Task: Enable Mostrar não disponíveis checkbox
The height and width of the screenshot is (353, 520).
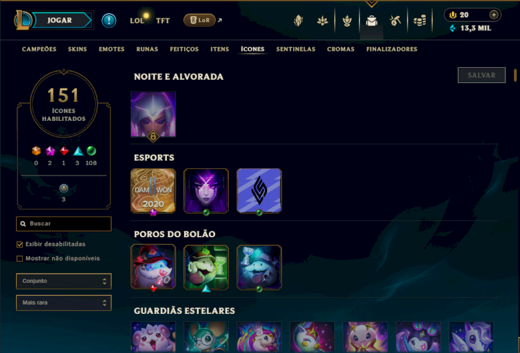Action: click(x=19, y=259)
